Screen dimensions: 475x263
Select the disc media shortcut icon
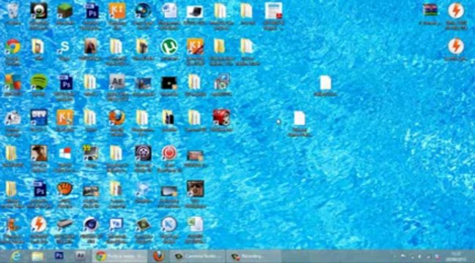[143, 11]
